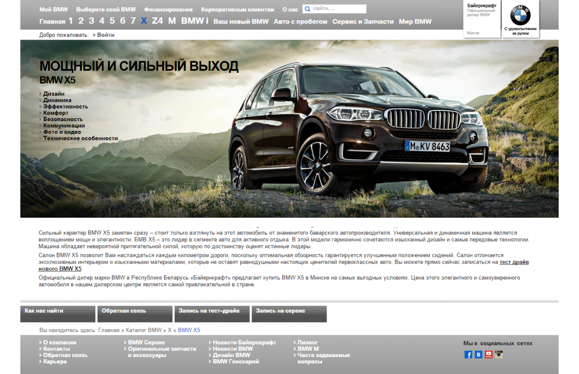
Task: Select BMW 7 series in navigation
Action: point(133,21)
